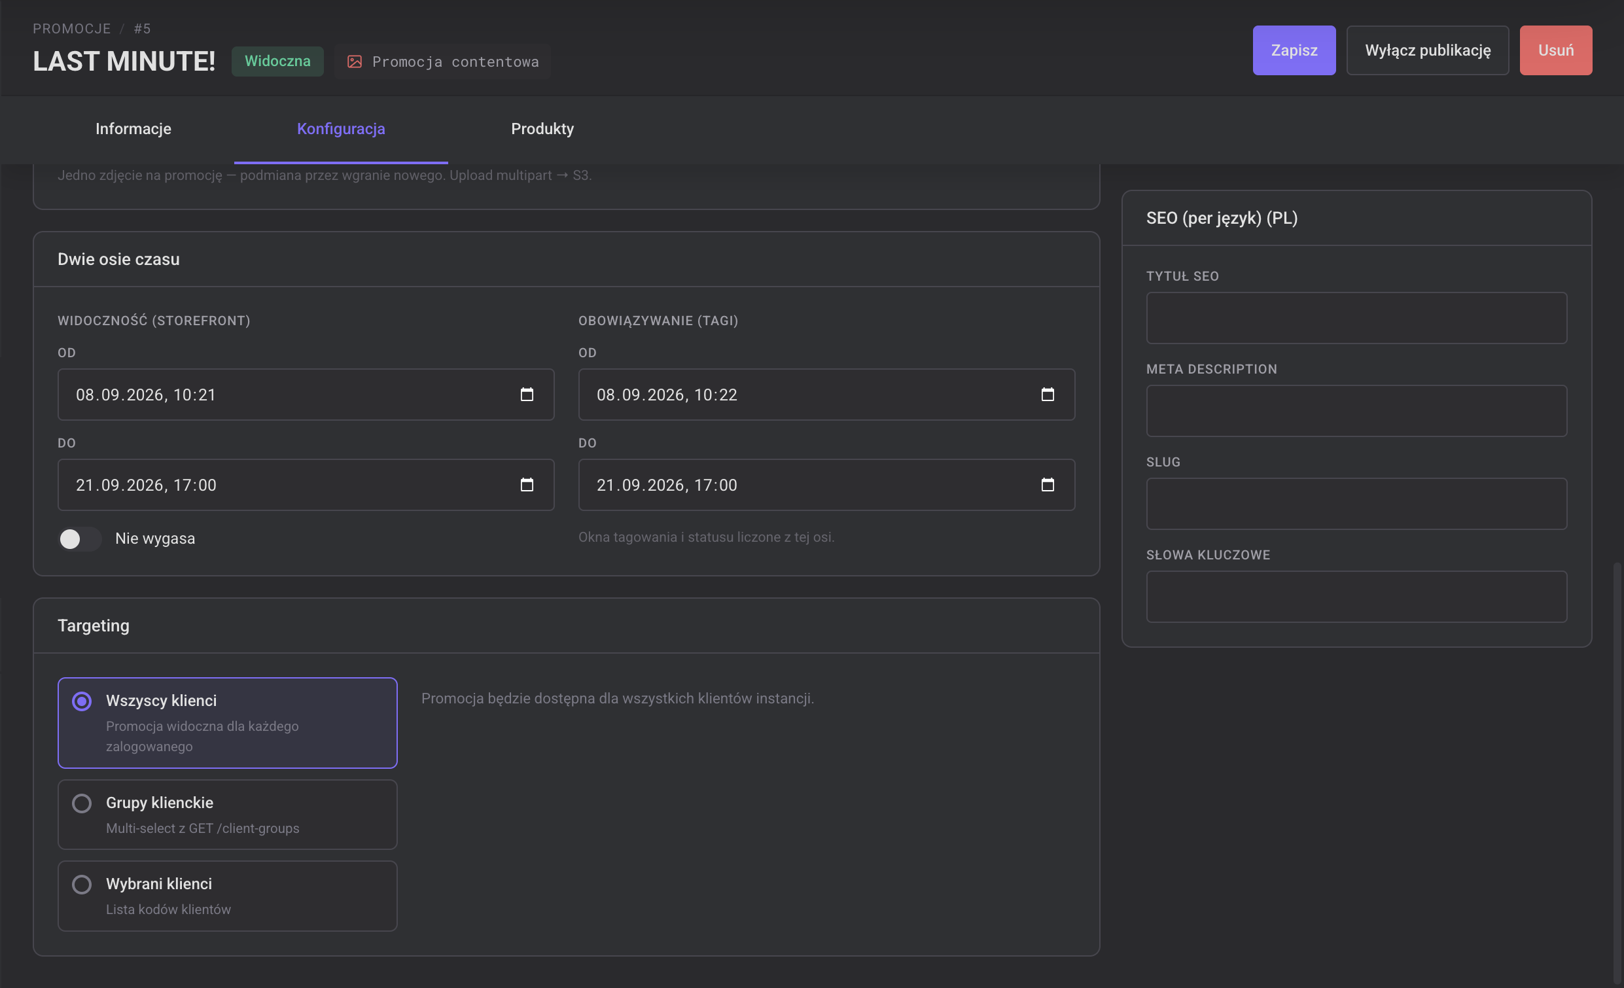Click the Zapisz button

pos(1294,50)
